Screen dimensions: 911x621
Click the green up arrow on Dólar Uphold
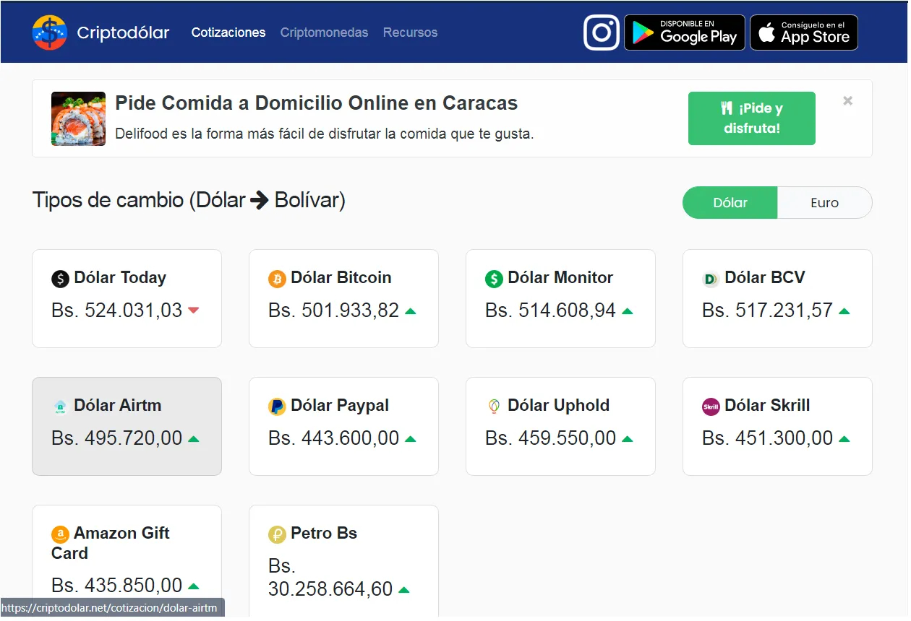tap(628, 439)
